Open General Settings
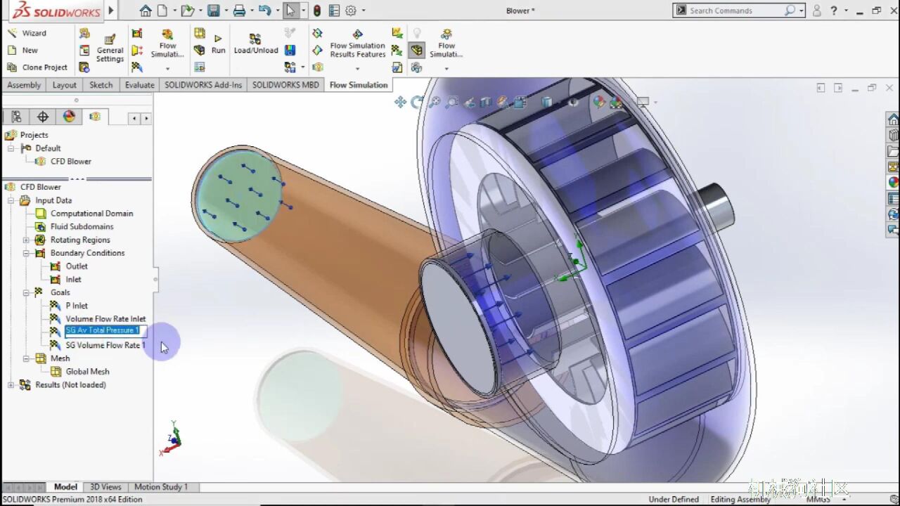This screenshot has width=900, height=506. [x=110, y=48]
